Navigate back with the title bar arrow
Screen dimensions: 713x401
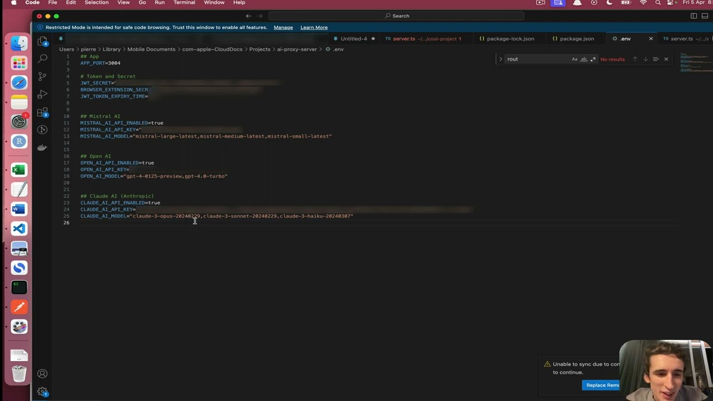click(248, 16)
